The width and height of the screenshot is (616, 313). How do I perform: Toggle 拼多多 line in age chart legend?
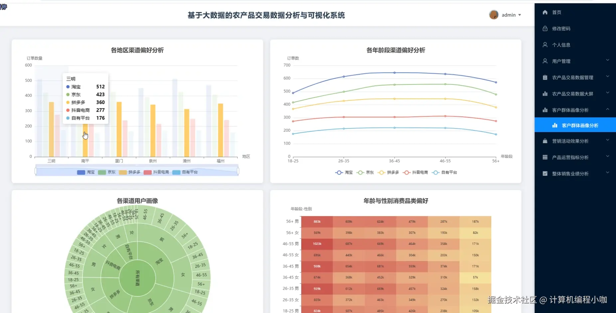point(388,173)
